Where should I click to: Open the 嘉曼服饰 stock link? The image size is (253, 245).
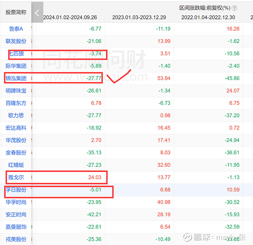[16, 227]
